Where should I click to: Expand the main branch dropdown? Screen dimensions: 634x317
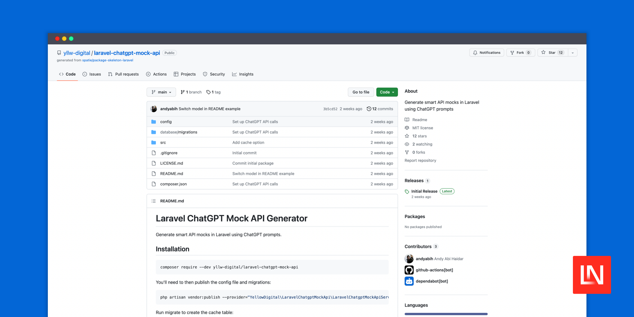pos(161,92)
